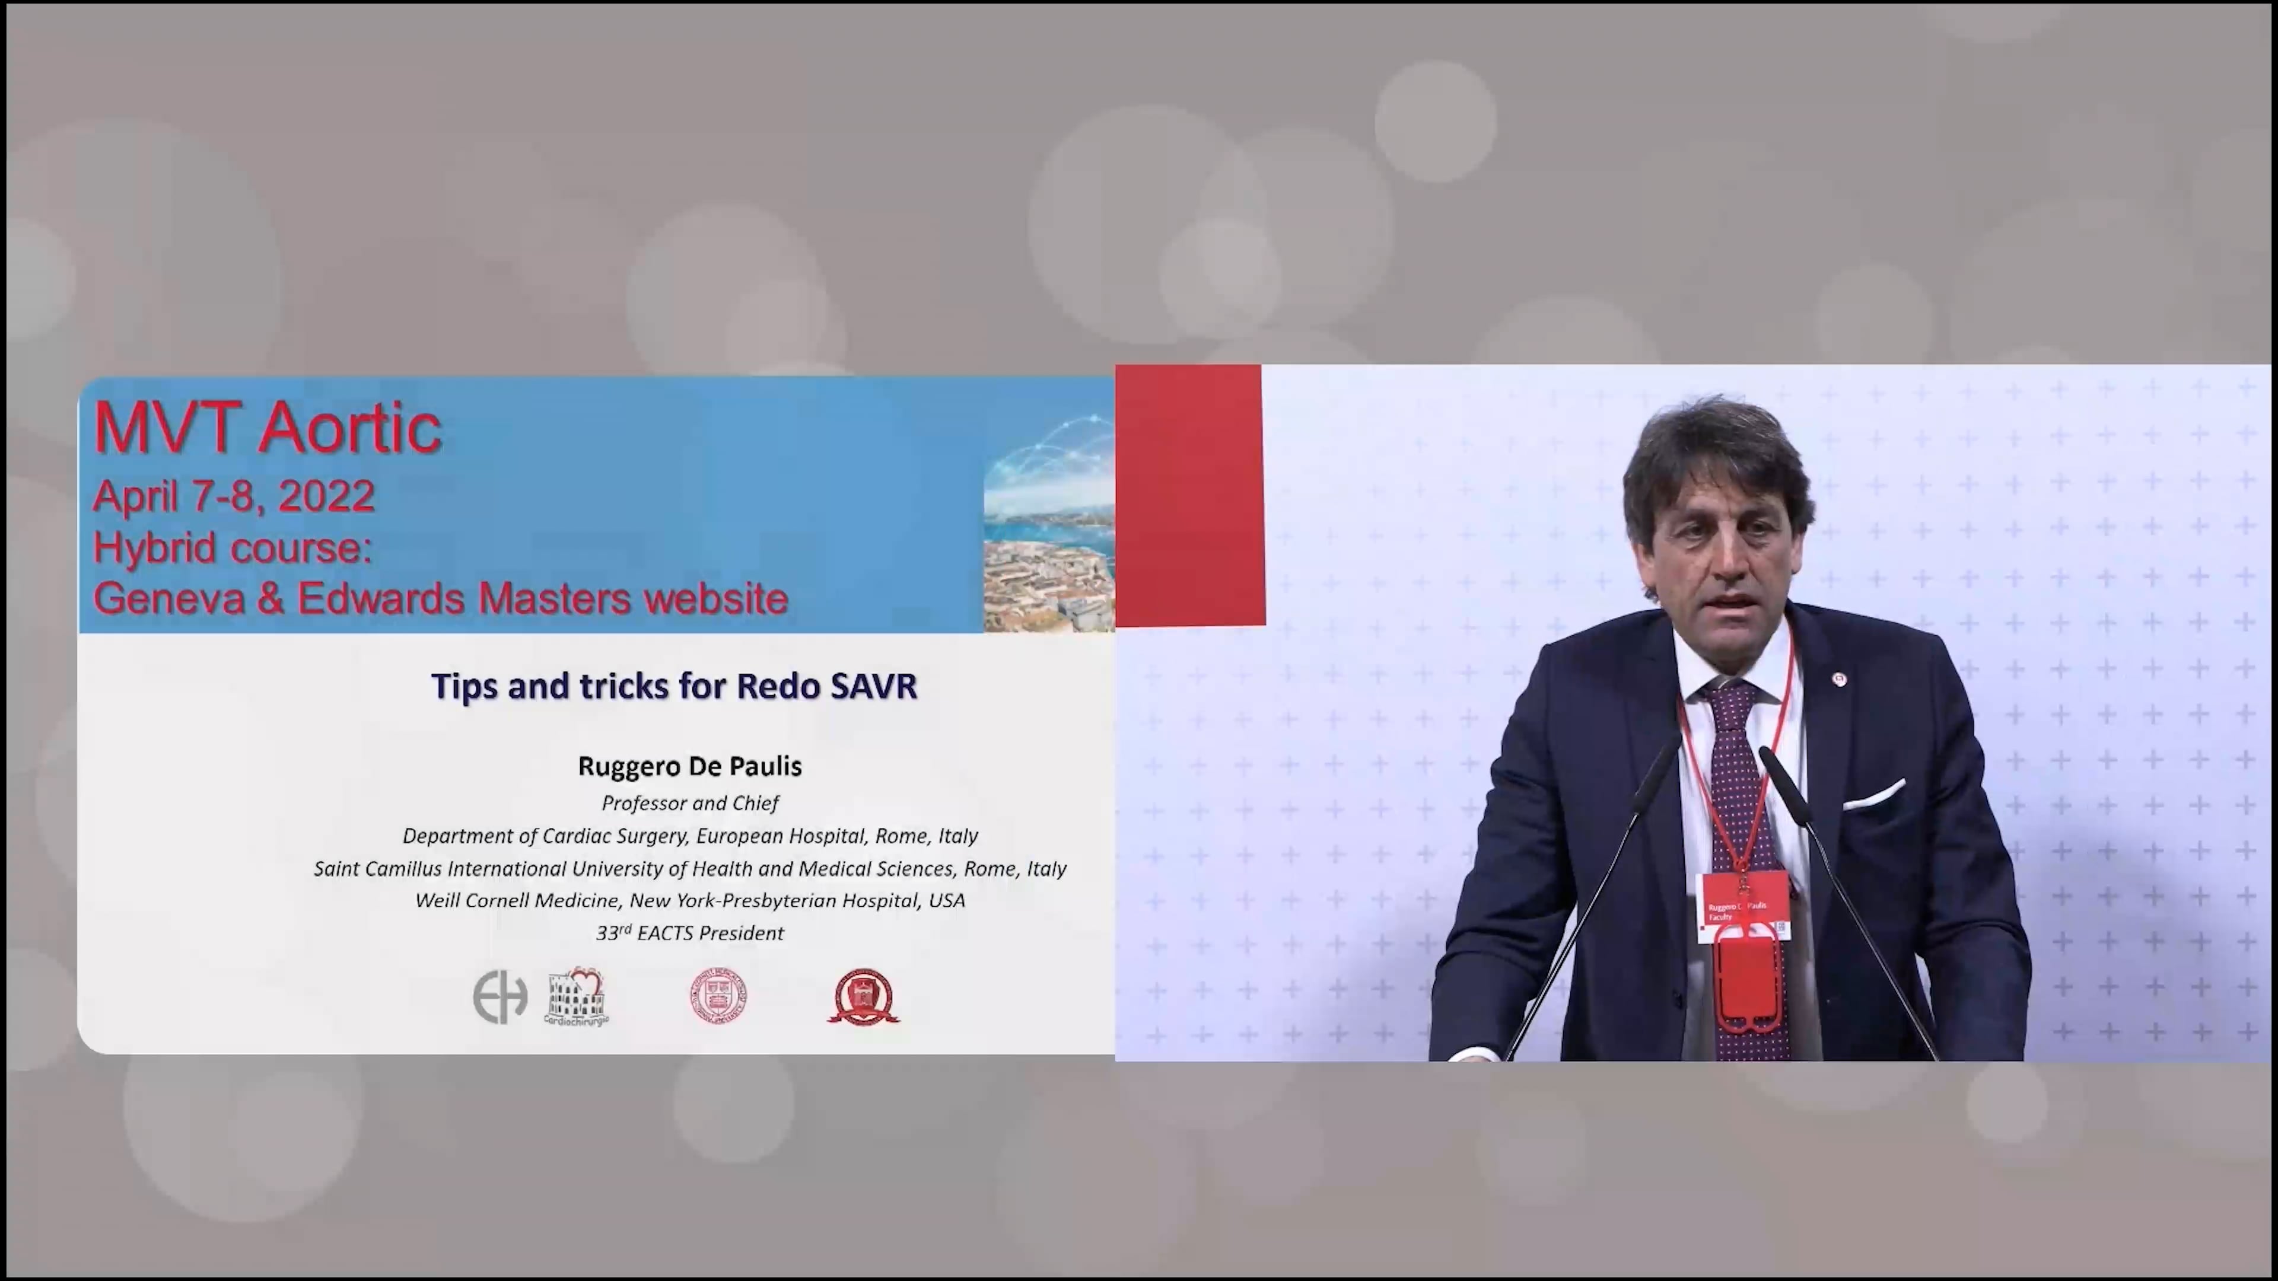Click 'Tips and tricks for Redo SAVR' title
The width and height of the screenshot is (2278, 1281).
[674, 686]
